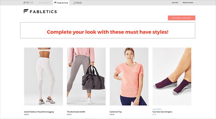This screenshot has height=119, width=216.
Task: Open Help & Contact
Action: pos(188,2)
